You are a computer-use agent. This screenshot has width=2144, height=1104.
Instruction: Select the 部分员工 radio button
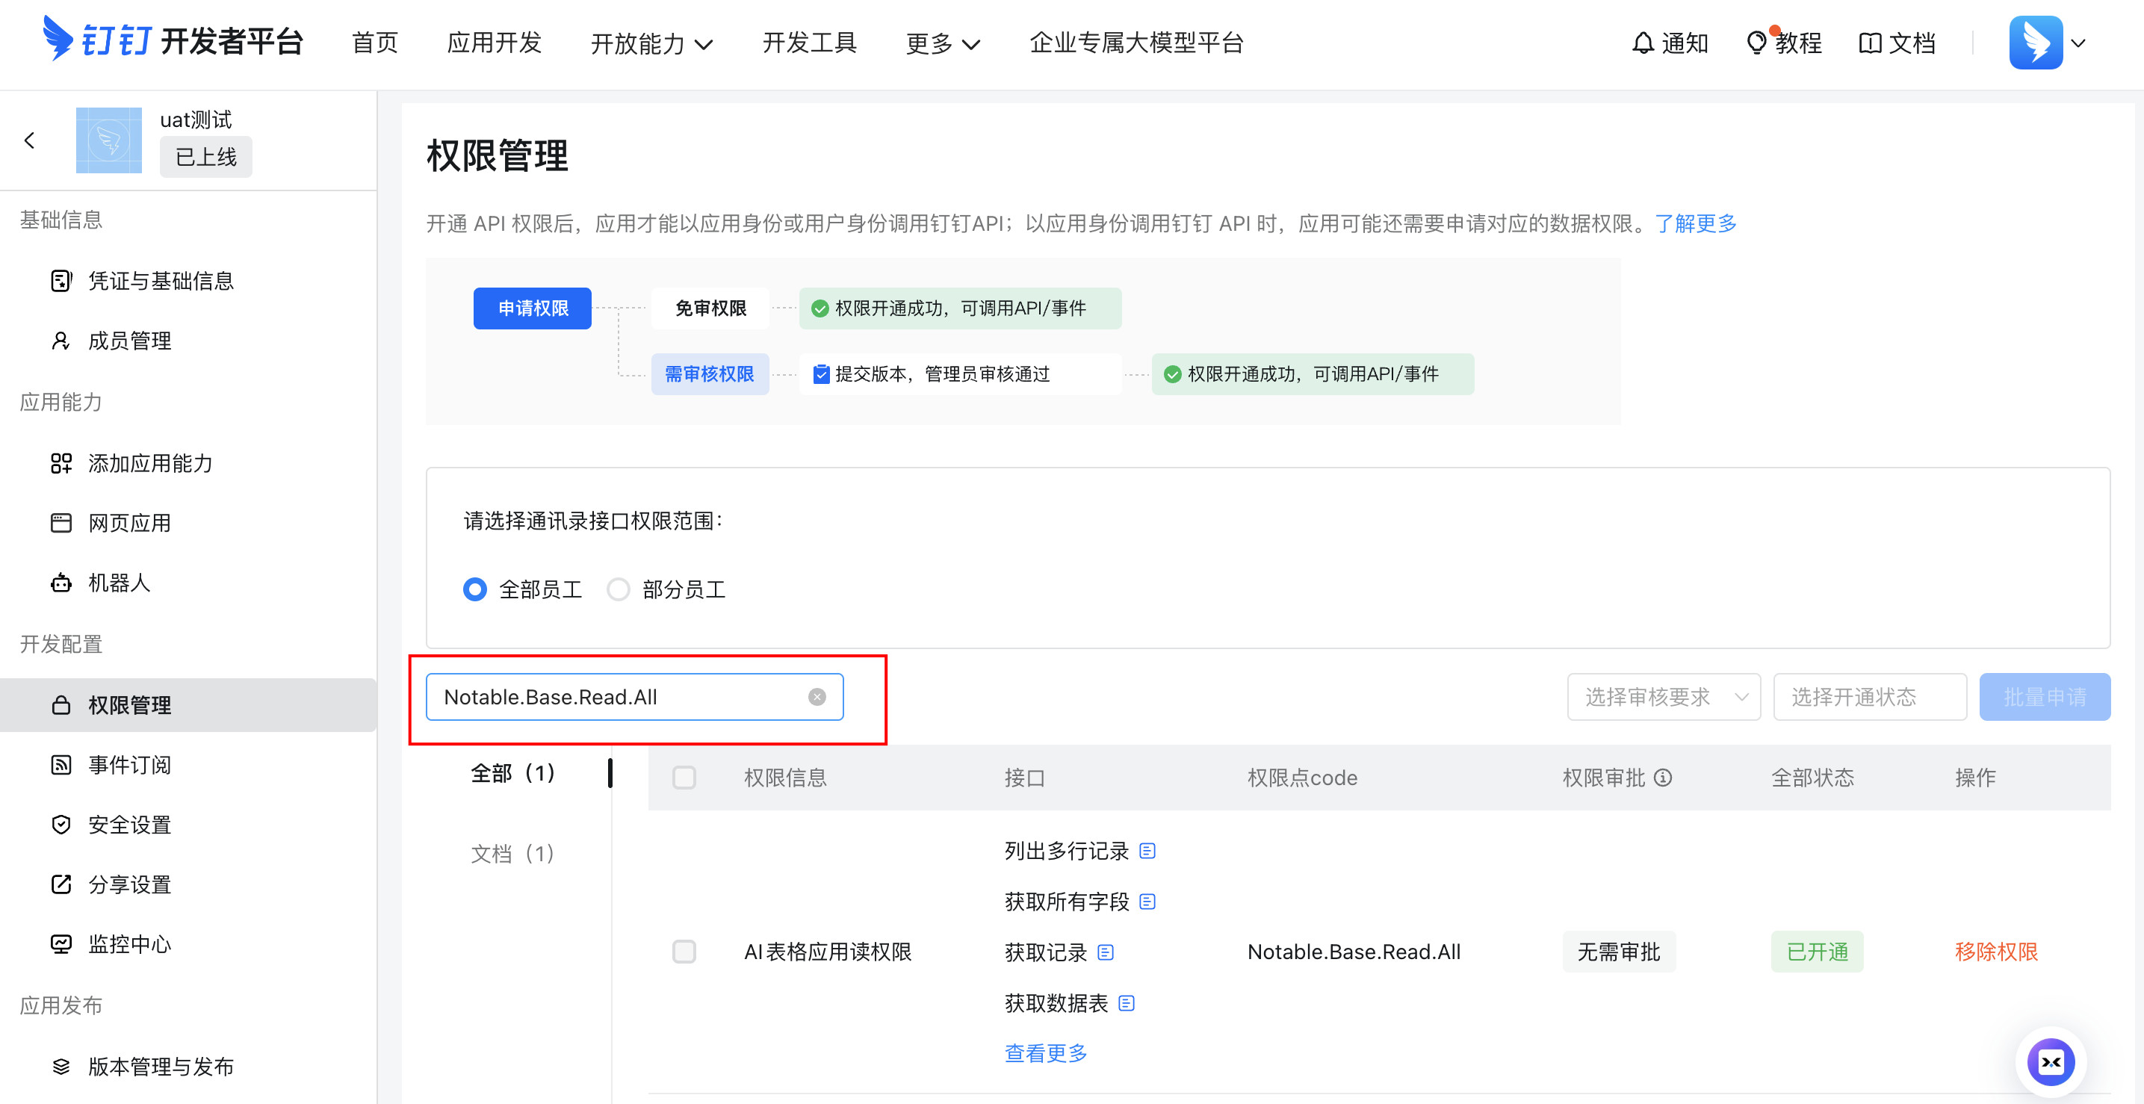(x=619, y=590)
